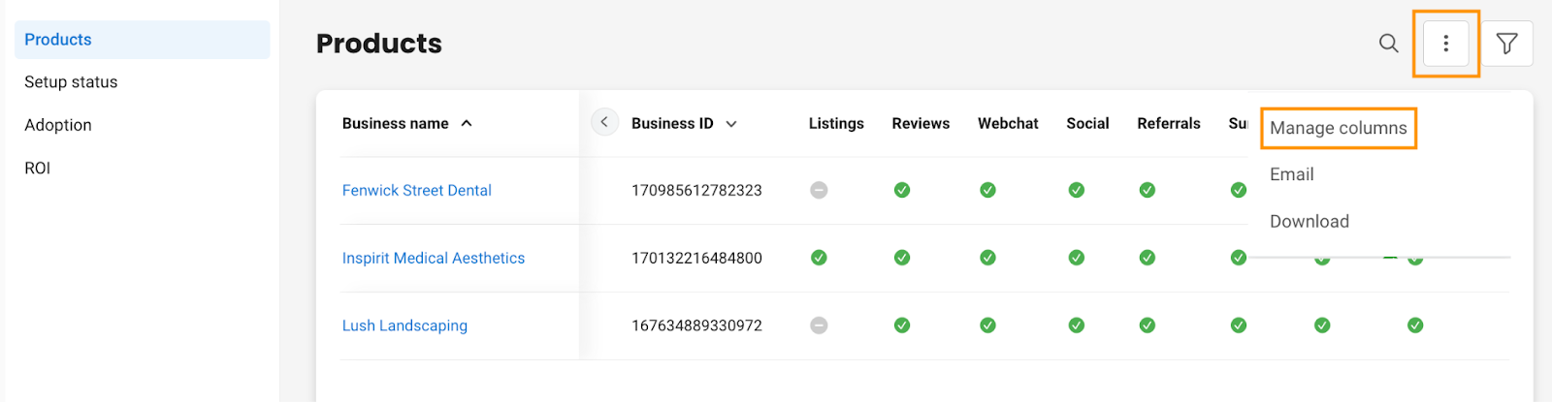Click Lush Landscaping Referrals check icon
This screenshot has height=402, width=1552.
(x=1148, y=325)
